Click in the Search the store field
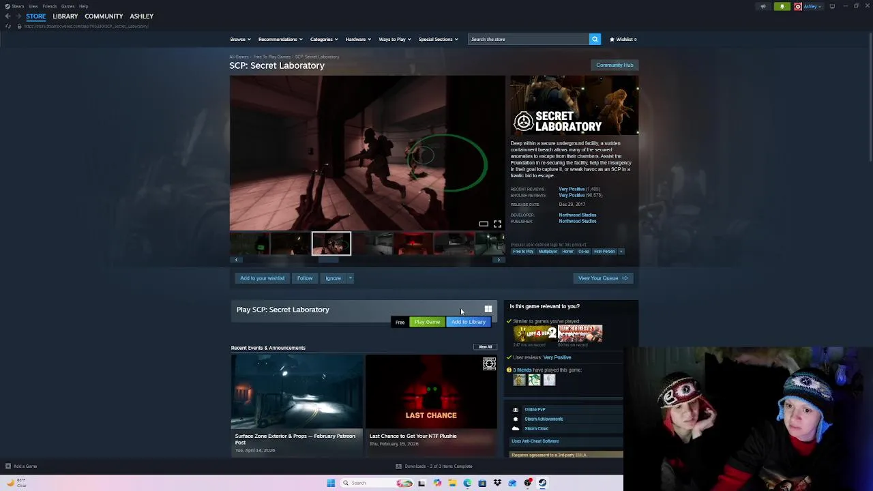This screenshot has height=491, width=873. click(x=529, y=39)
